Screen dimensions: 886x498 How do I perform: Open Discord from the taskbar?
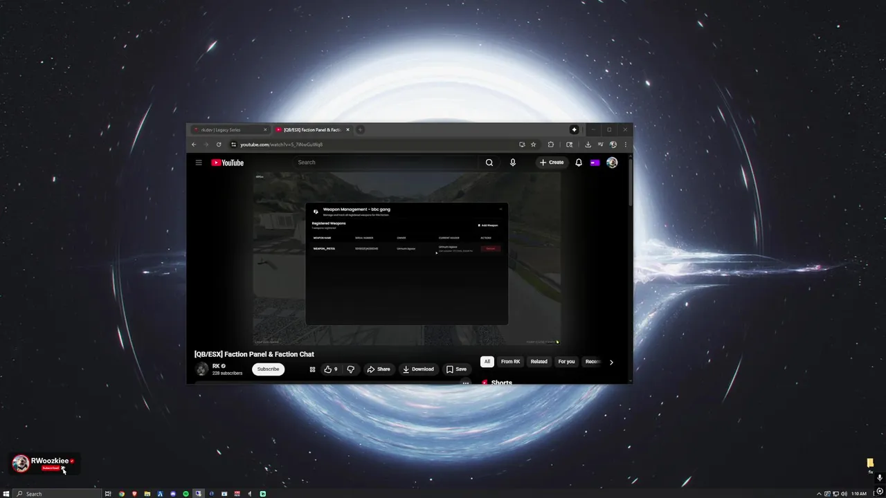[x=173, y=494]
